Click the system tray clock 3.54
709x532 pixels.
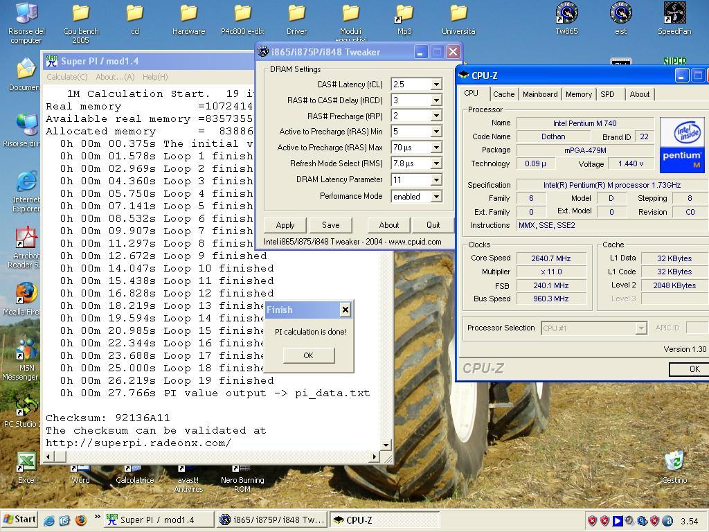coord(689,522)
